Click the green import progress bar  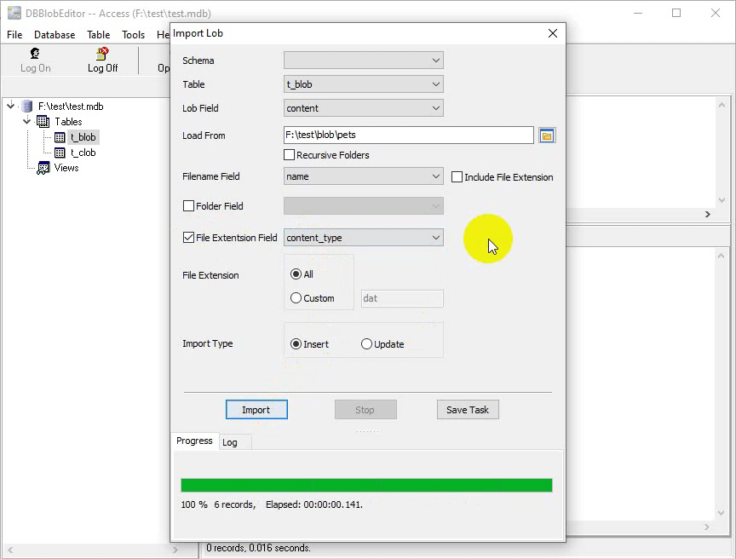(x=366, y=486)
